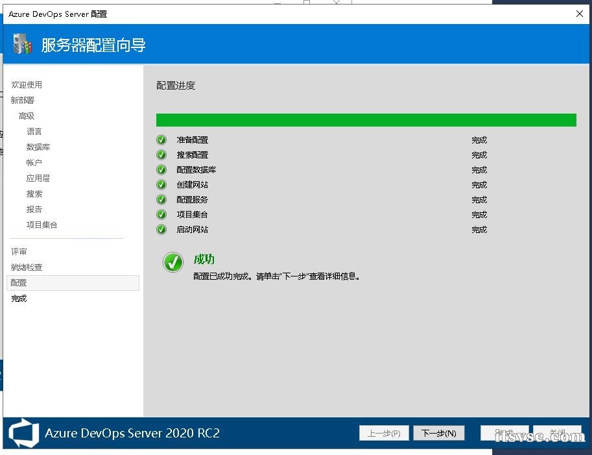Click the 准备配置 progress row label
Viewport: 592px width, 455px height.
coord(193,140)
